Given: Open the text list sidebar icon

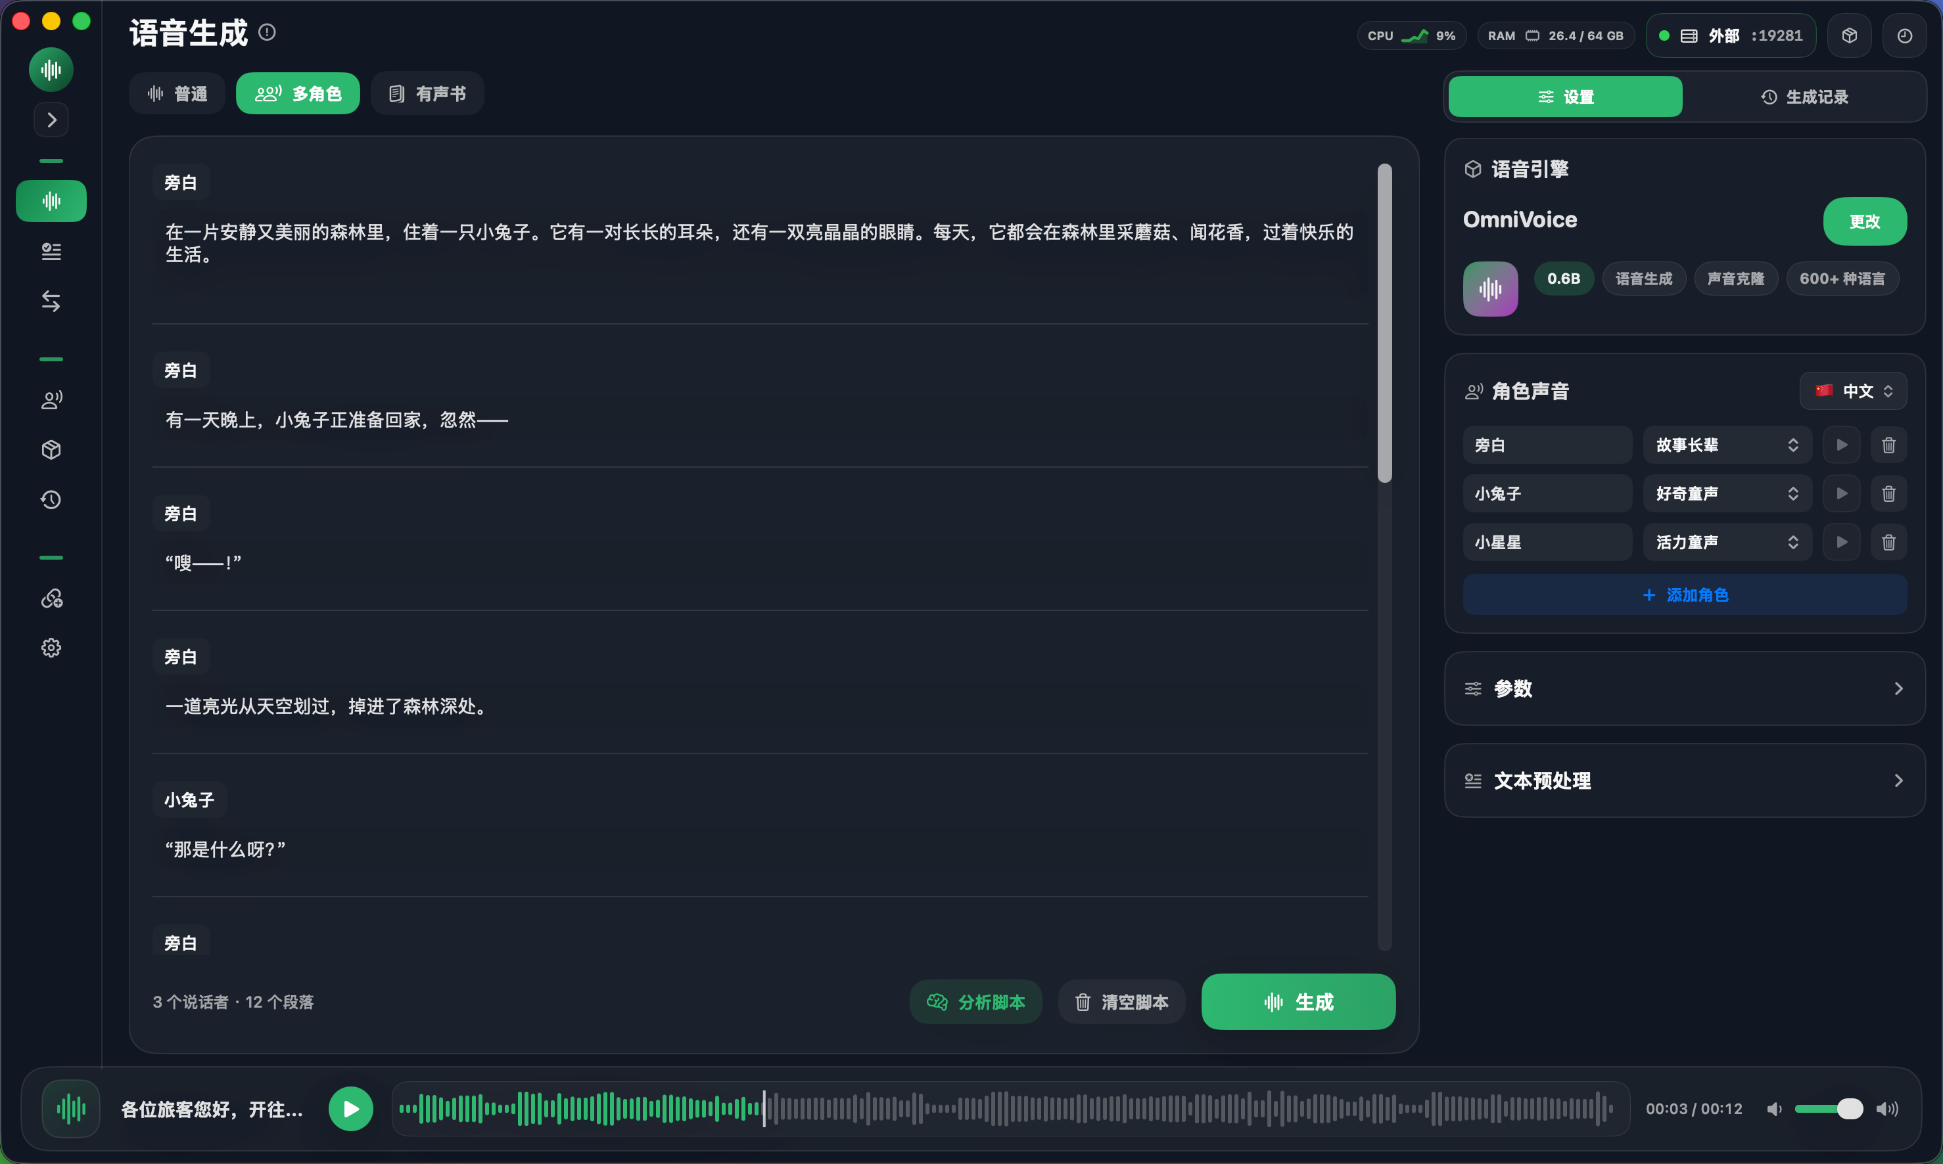Looking at the screenshot, I should tap(51, 252).
